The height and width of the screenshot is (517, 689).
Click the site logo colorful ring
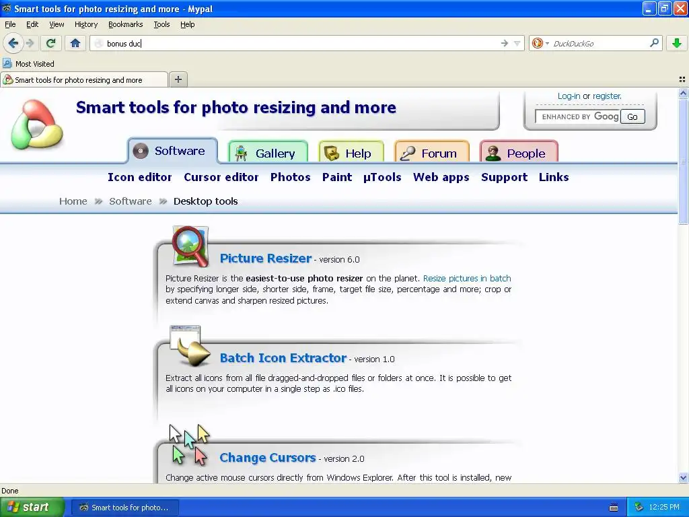coord(37,125)
